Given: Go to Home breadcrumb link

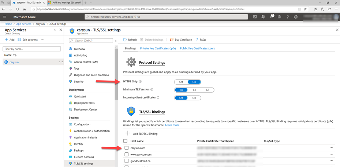Looking at the screenshot, I should (8, 24).
